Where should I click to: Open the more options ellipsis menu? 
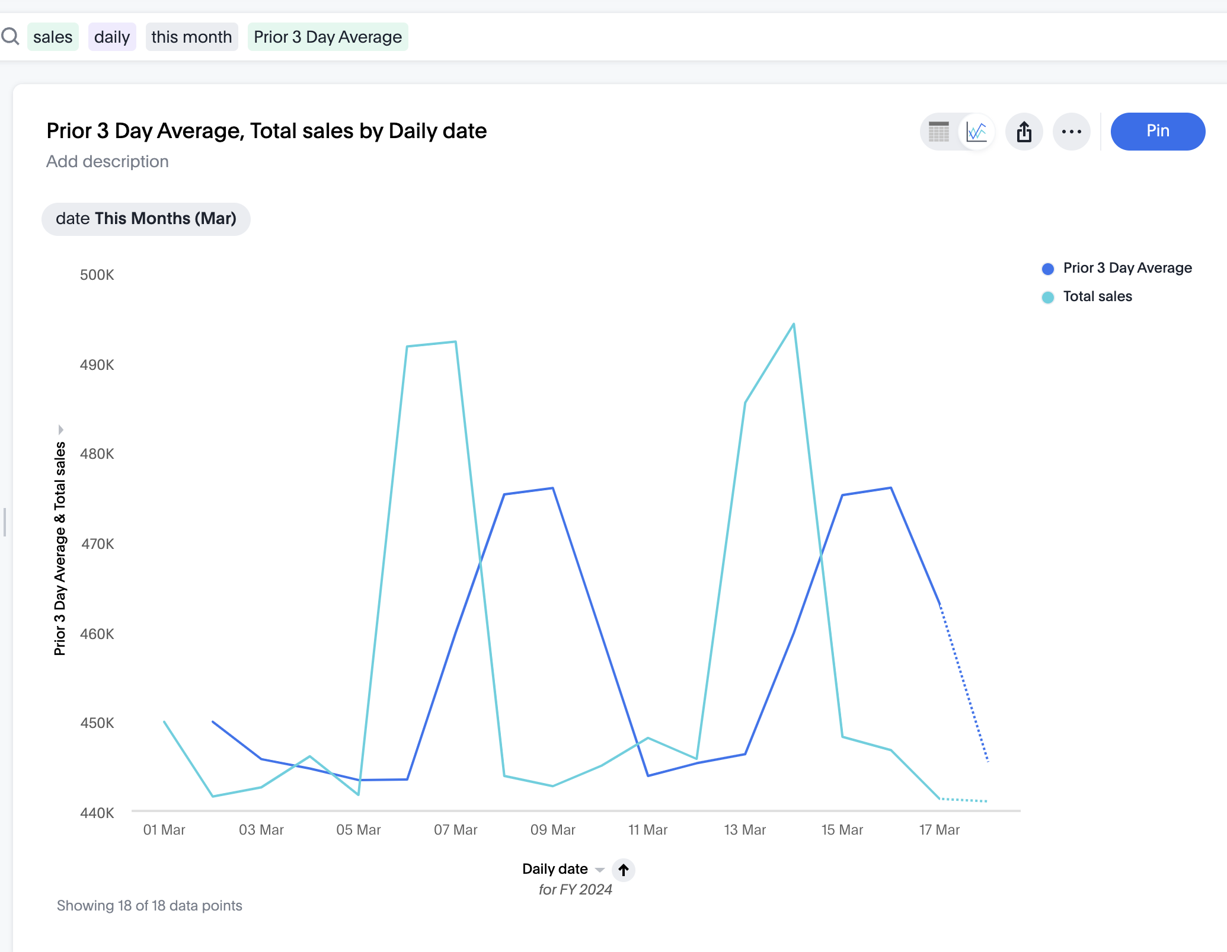coord(1072,130)
